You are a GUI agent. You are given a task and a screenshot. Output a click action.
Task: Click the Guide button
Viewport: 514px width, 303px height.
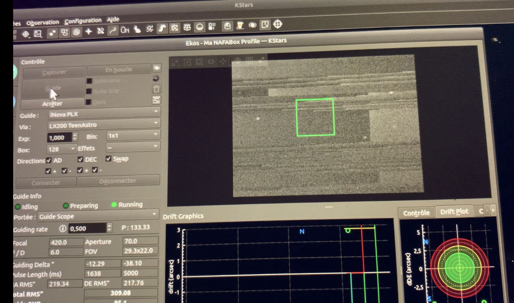point(53,88)
